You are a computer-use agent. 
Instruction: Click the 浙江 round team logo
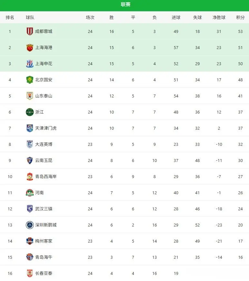tap(30, 112)
